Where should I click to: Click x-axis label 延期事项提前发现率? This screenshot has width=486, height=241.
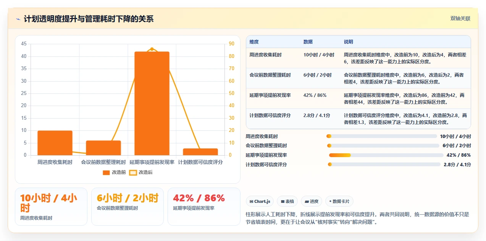[x=152, y=162]
